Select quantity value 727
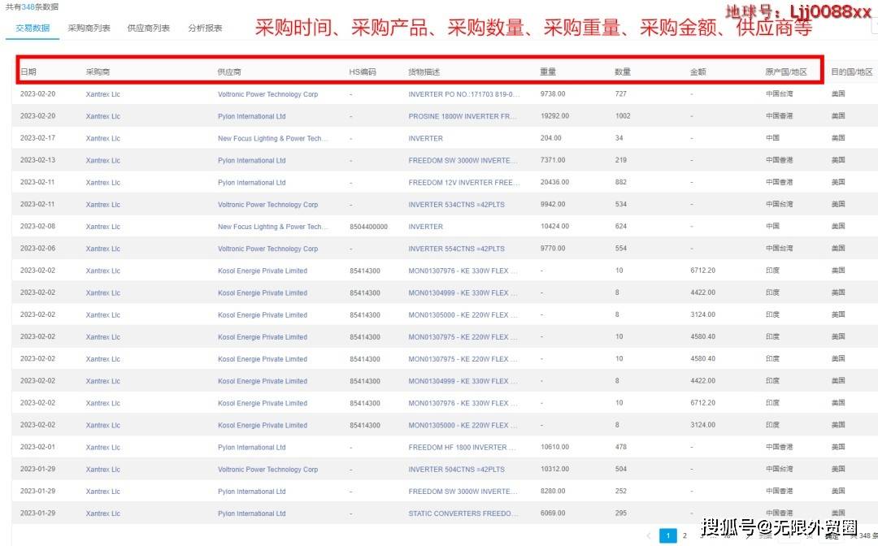Screen dimensions: 878x546 pyautogui.click(x=621, y=93)
